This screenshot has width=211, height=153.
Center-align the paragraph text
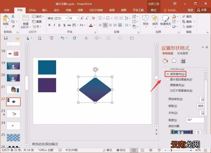[x=105, y=25]
